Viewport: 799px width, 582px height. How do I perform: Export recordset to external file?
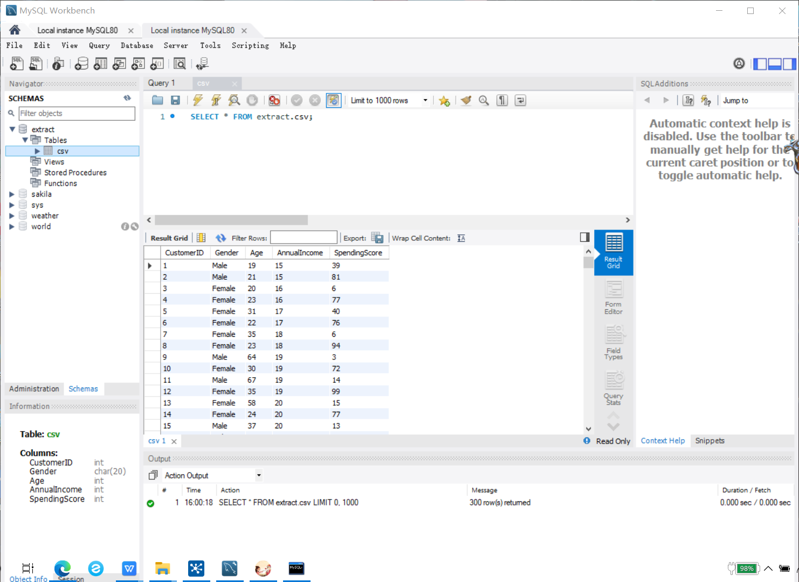click(377, 238)
